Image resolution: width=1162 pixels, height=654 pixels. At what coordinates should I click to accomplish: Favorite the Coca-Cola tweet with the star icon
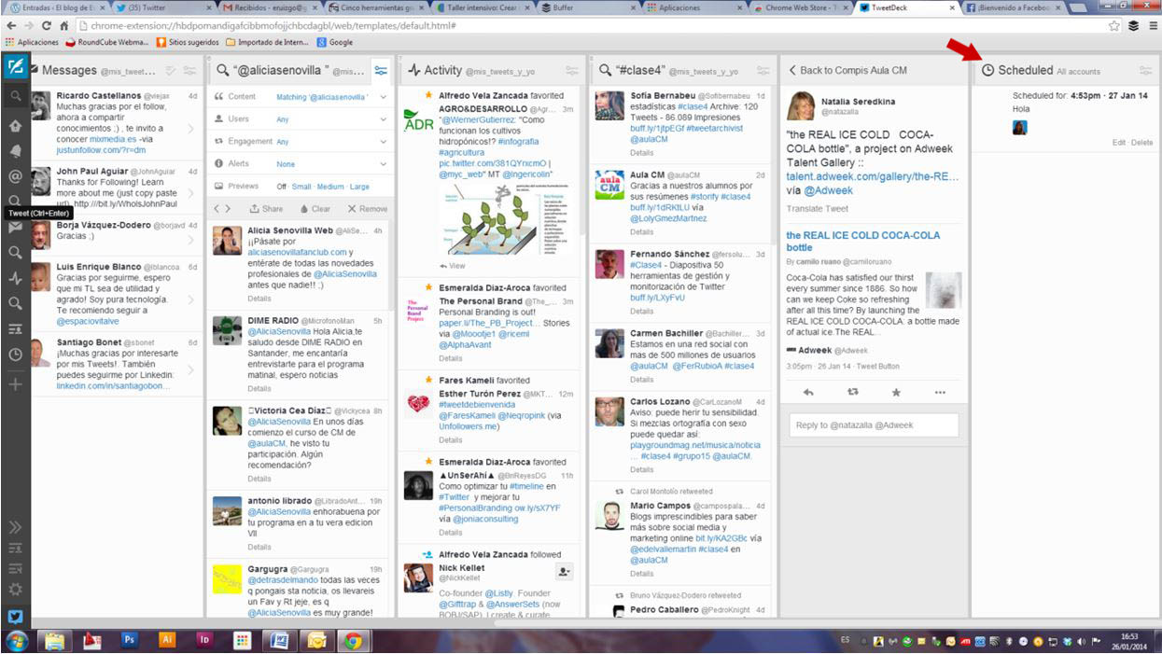(896, 393)
